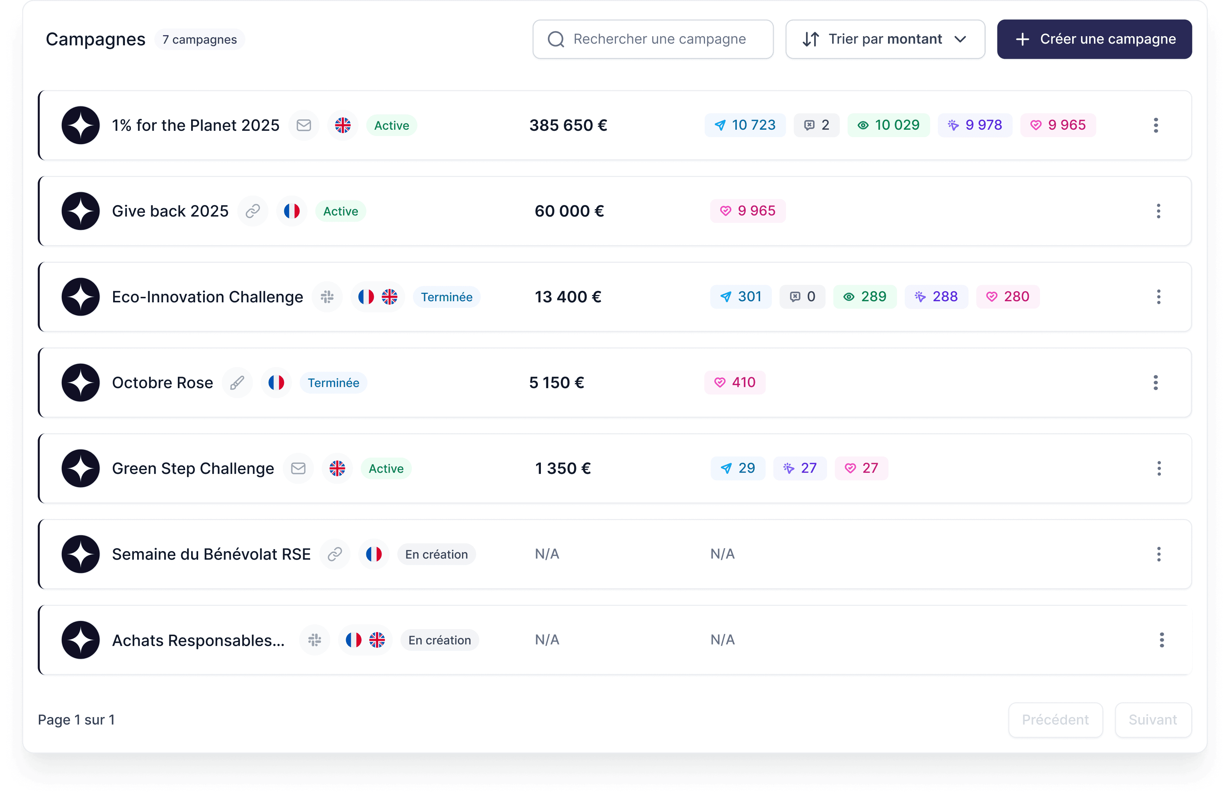
Task: Click French flag icon on Octobre Rose row
Action: (276, 383)
